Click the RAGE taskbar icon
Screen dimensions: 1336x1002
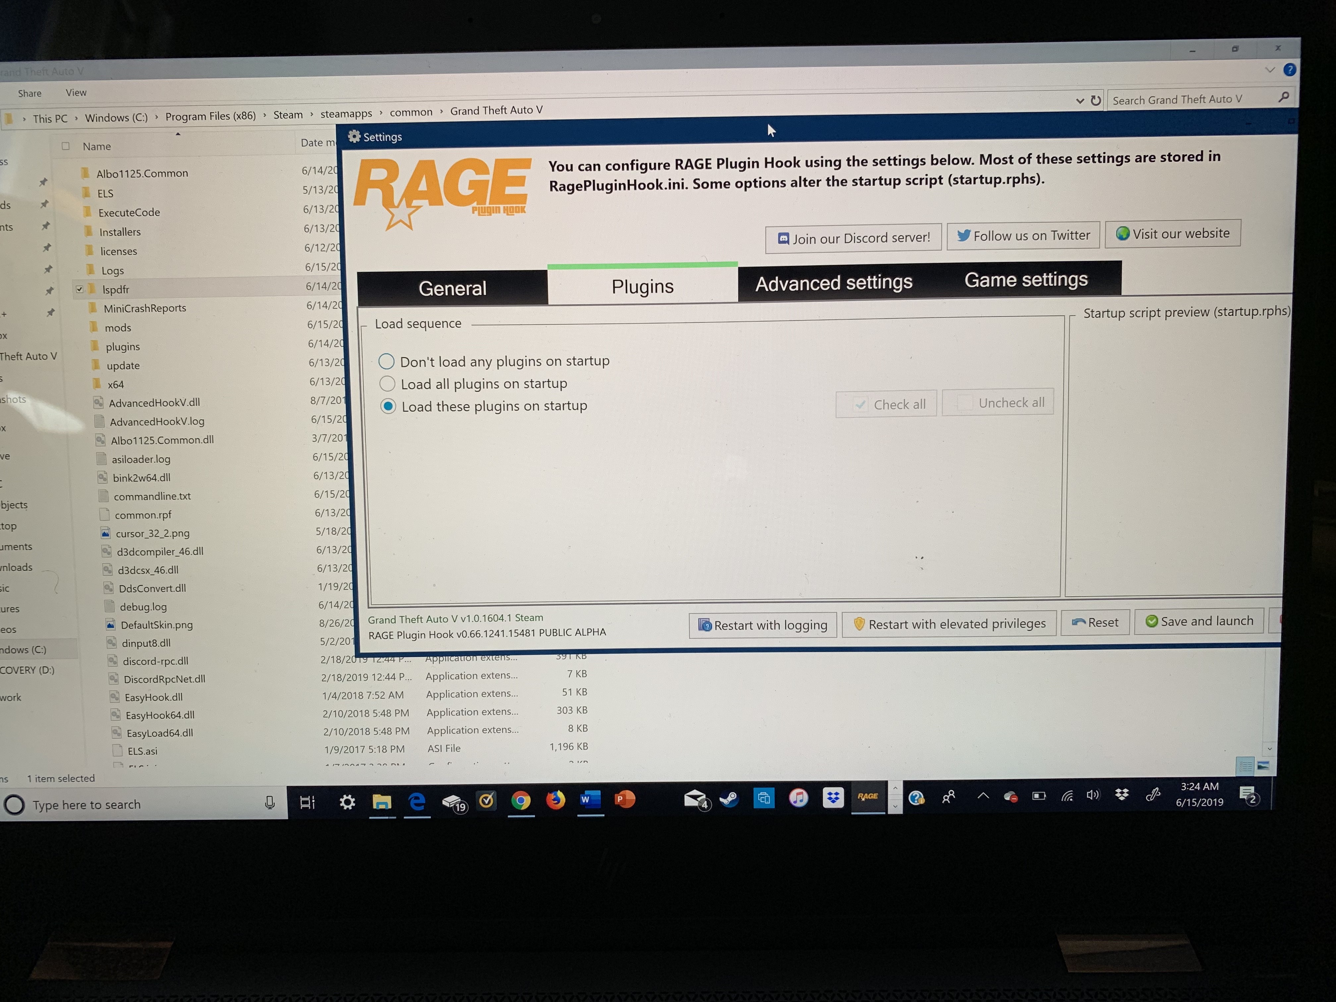click(867, 797)
